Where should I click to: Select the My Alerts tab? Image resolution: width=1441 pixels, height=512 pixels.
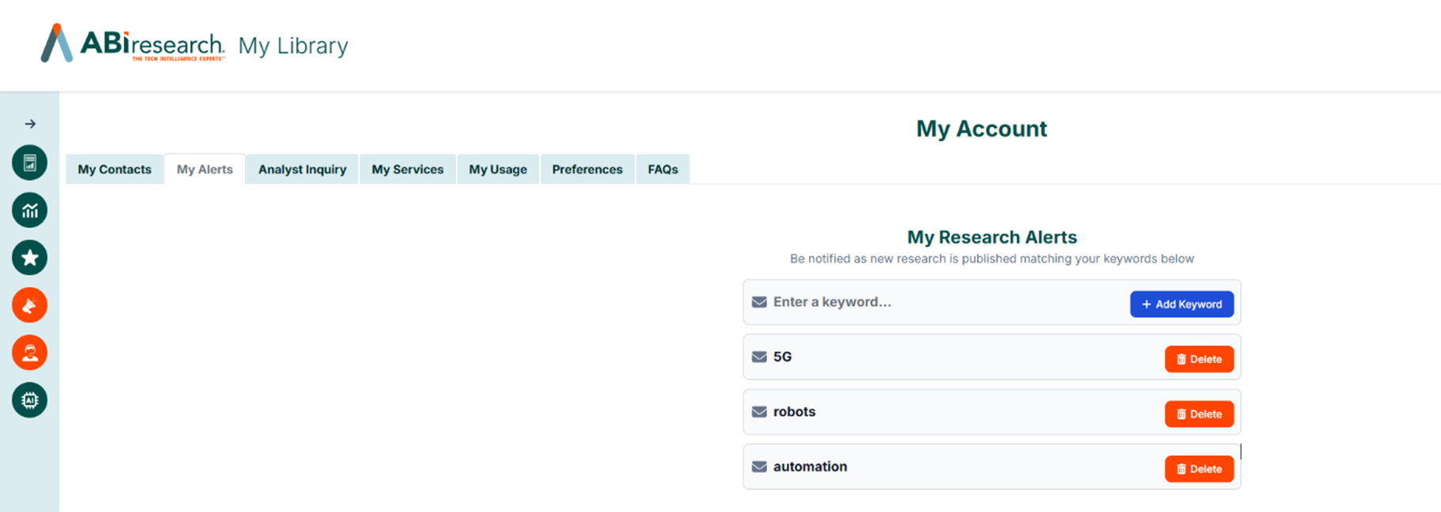coord(204,170)
